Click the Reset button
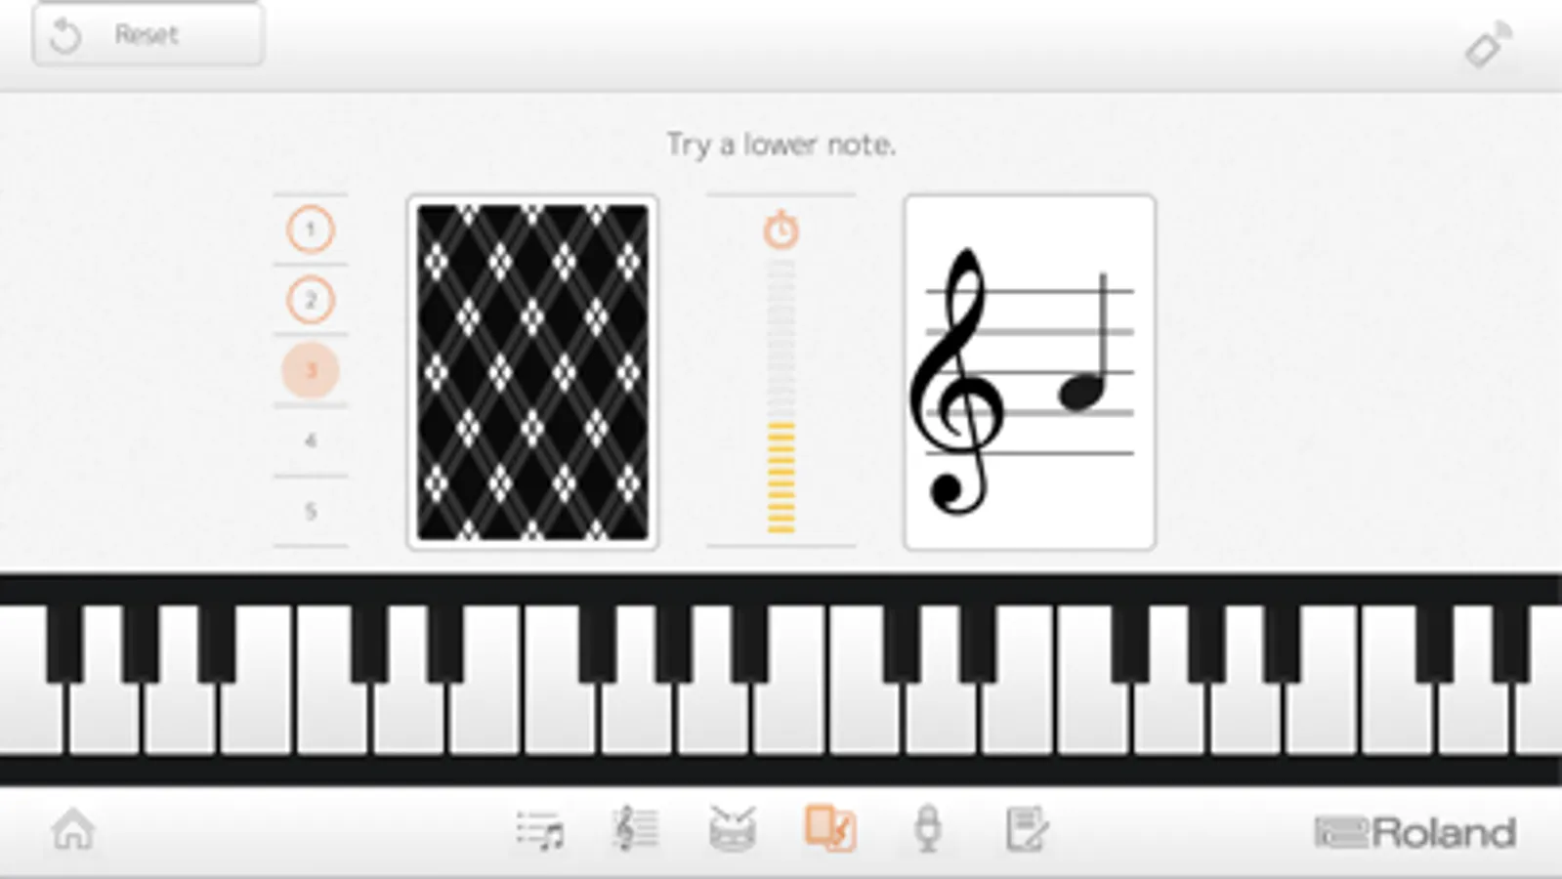Viewport: 1562px width, 879px height. click(x=148, y=35)
